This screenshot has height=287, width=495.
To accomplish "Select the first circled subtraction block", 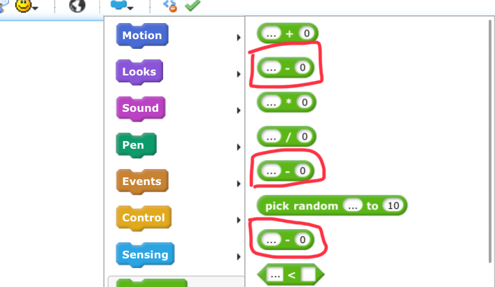I will pyautogui.click(x=286, y=67).
